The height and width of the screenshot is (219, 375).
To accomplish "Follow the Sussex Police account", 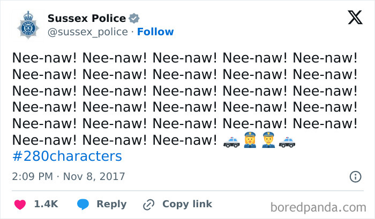I will pos(155,32).
